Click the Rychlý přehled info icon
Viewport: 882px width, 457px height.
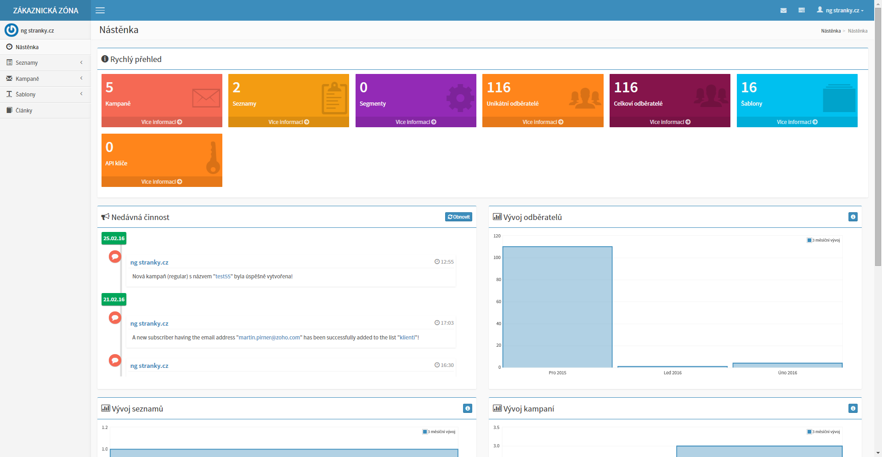coord(105,59)
